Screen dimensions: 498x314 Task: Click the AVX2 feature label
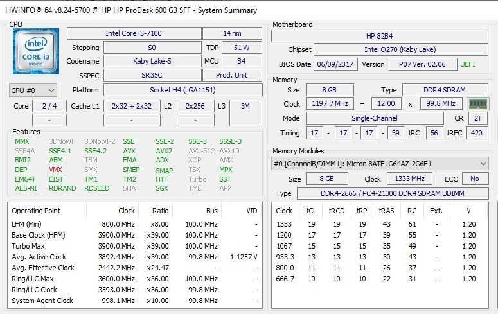click(164, 151)
